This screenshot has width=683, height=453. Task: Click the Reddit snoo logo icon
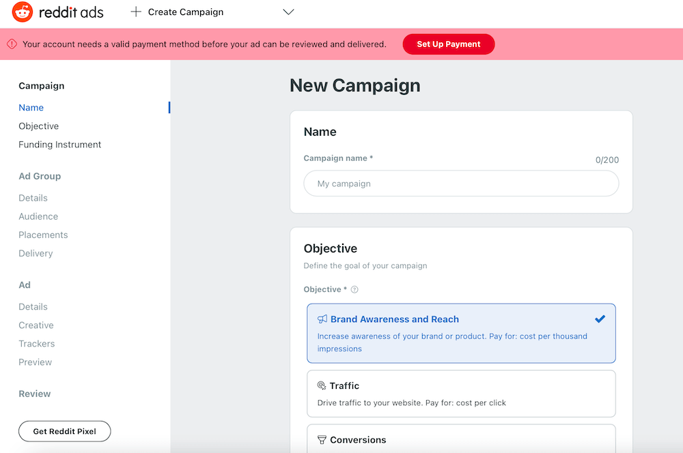pos(23,12)
